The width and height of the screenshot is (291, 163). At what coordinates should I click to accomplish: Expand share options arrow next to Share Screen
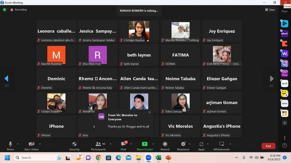click(153, 144)
